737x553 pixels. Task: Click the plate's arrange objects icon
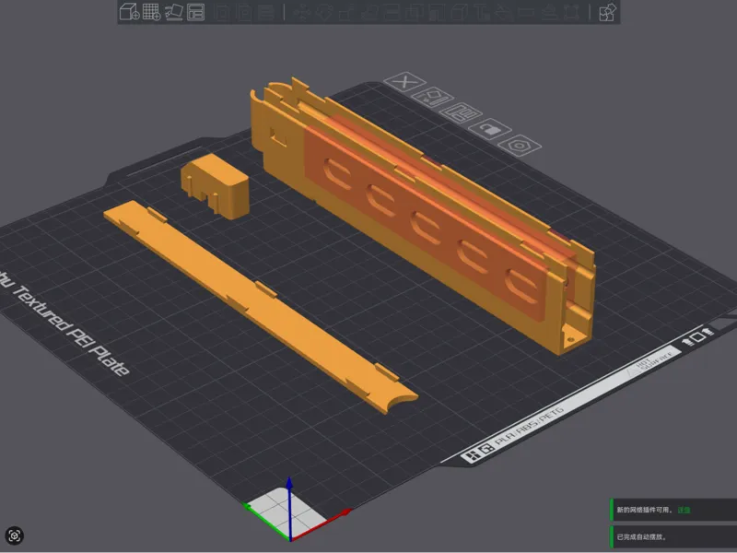pos(461,112)
